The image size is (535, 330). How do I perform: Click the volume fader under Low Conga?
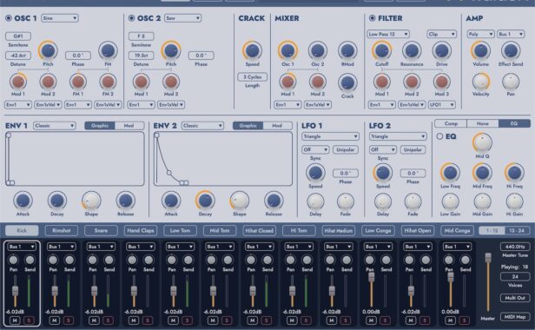[x=371, y=277]
